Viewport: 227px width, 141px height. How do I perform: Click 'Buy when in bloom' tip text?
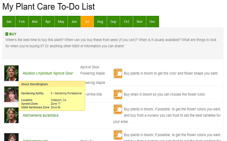pyautogui.click(x=165, y=95)
